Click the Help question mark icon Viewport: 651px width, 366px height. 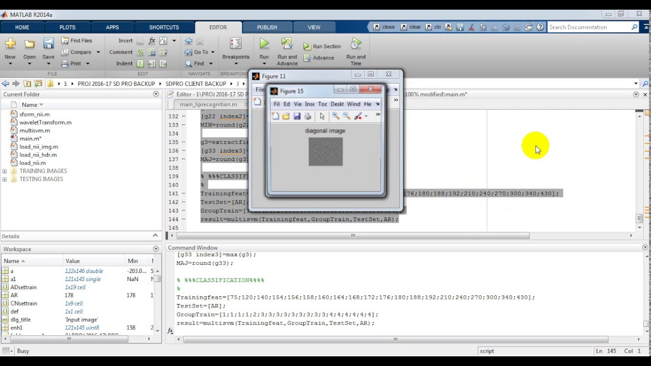tap(540, 27)
